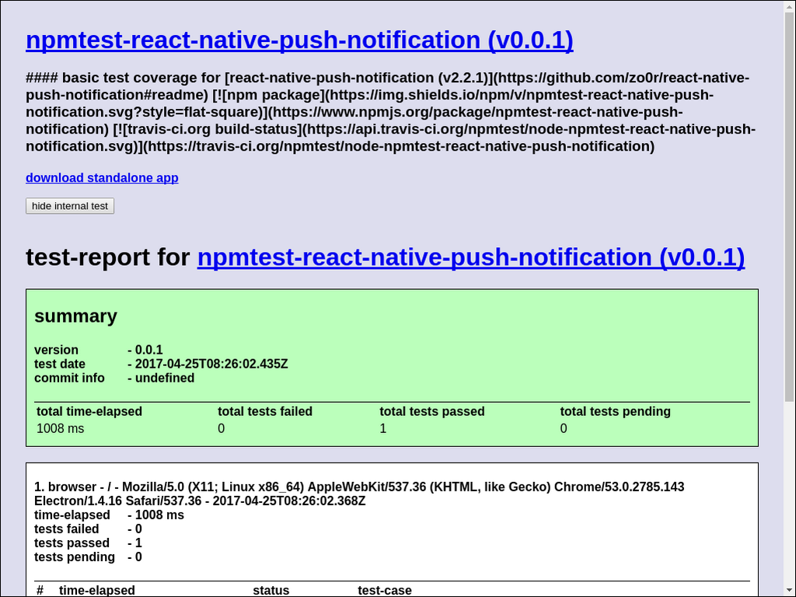Select the total tests failed column header
Viewport: 796px width, 597px height.
[264, 411]
